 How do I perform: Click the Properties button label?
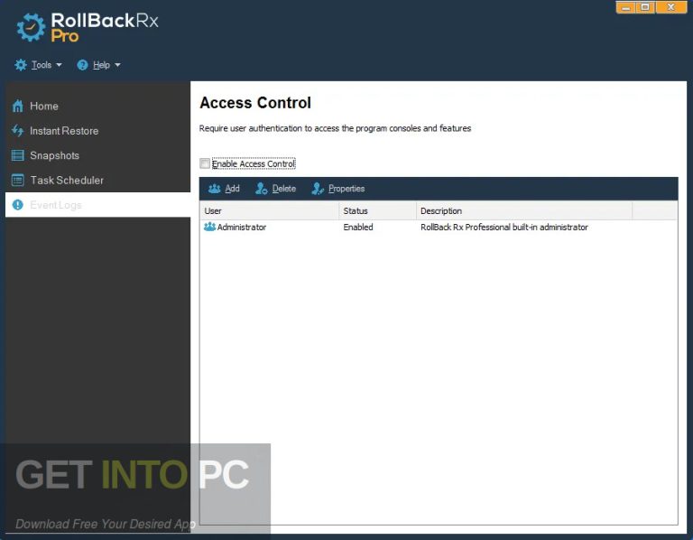[x=346, y=189]
